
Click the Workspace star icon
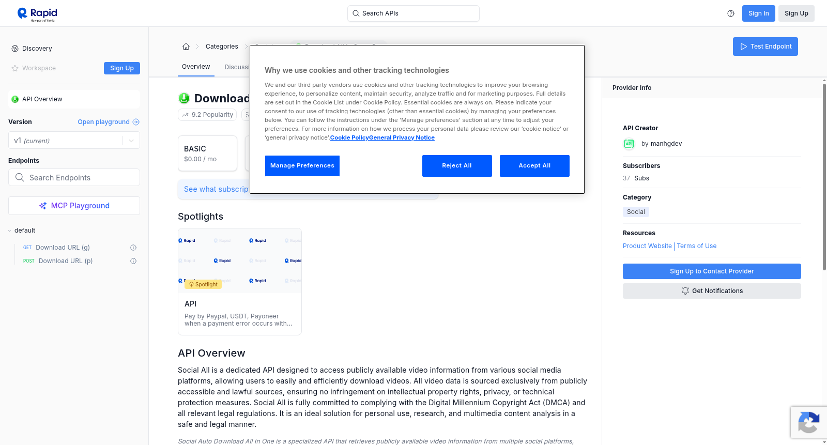coord(15,68)
